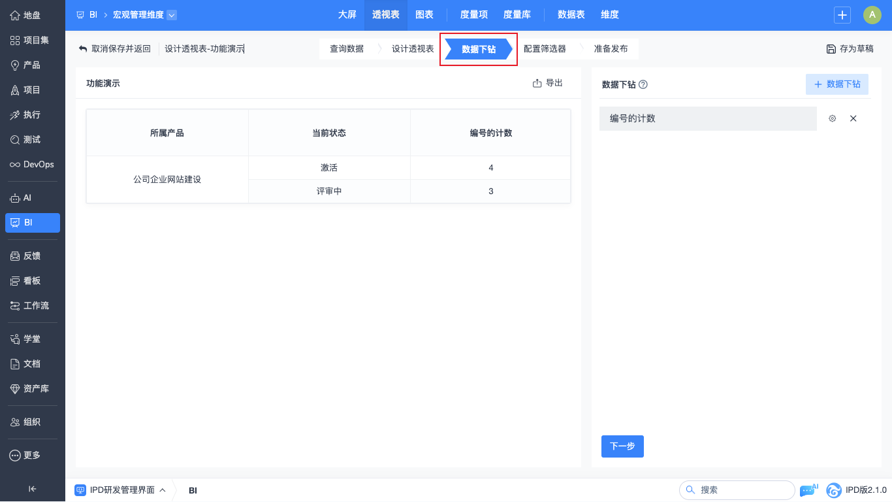Click the gear settings icon for 编号的计数
892x502 pixels.
(832, 119)
